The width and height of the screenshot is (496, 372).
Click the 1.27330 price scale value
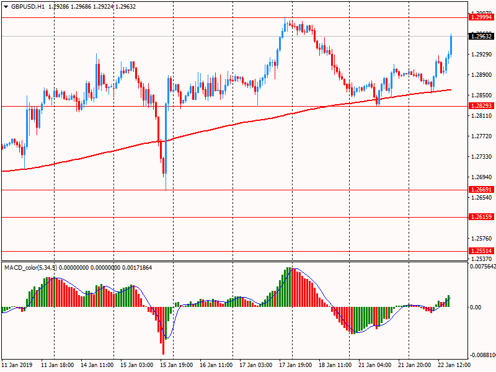tap(482, 157)
